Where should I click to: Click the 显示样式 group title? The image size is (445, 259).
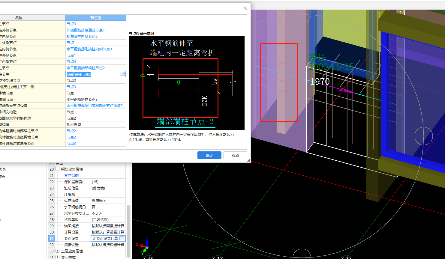click(x=68, y=257)
